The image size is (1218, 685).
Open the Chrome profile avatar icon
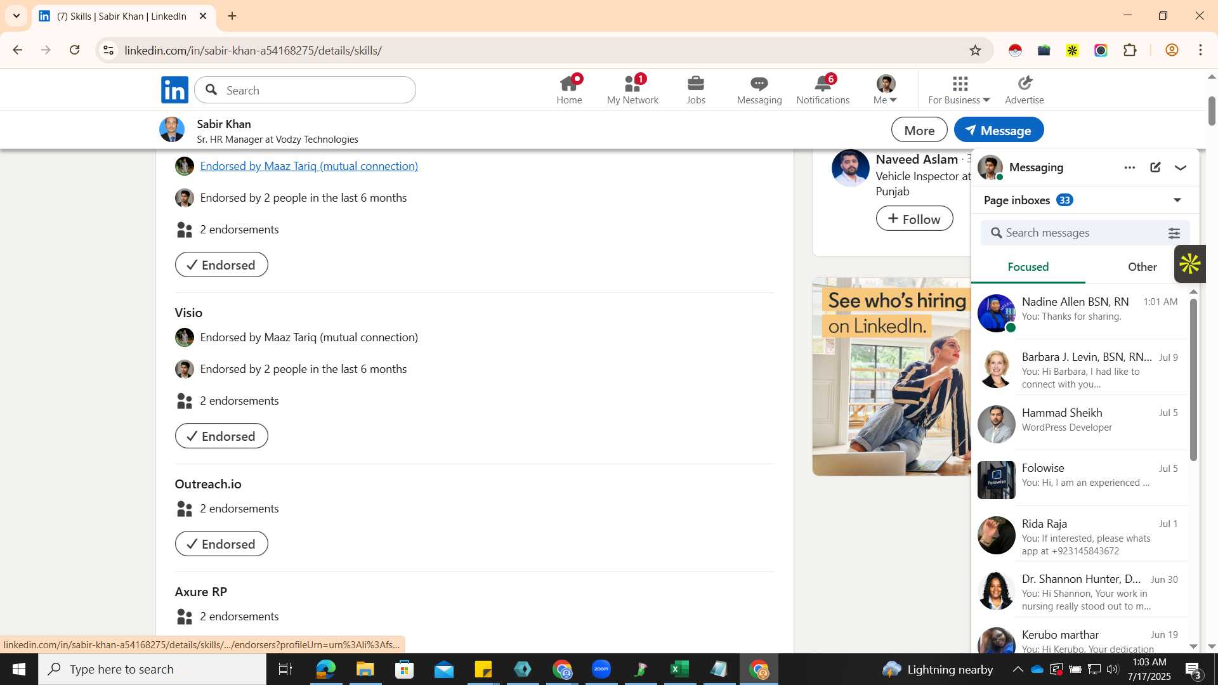(x=1172, y=50)
